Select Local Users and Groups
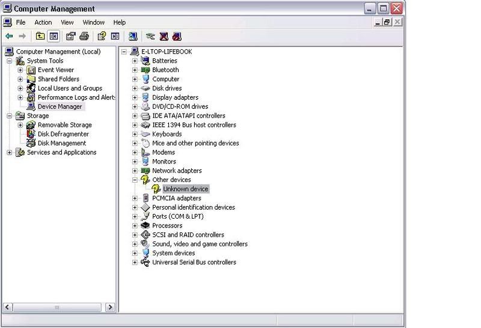The height and width of the screenshot is (328, 481). point(70,88)
